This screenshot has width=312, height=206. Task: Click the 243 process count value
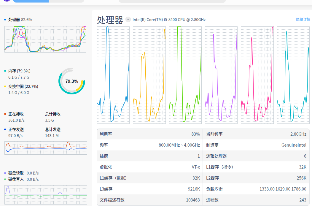click(303, 200)
